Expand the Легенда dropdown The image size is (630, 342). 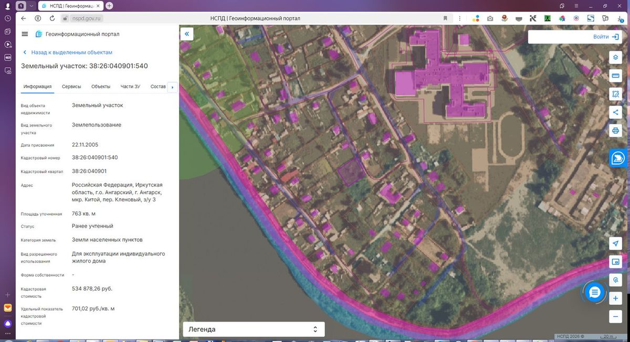click(x=254, y=329)
